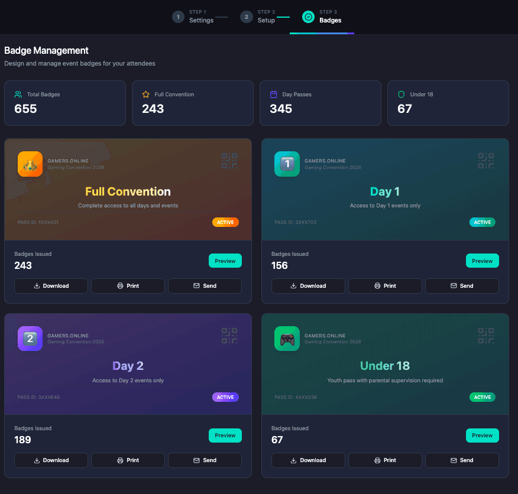
Task: Print the Day 2 badges
Action: tap(128, 460)
